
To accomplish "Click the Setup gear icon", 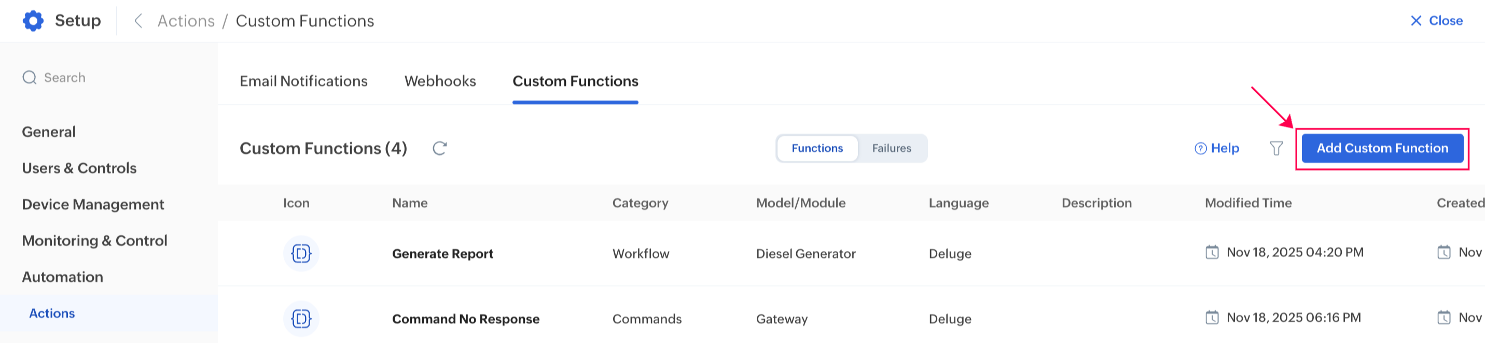I will pos(33,21).
